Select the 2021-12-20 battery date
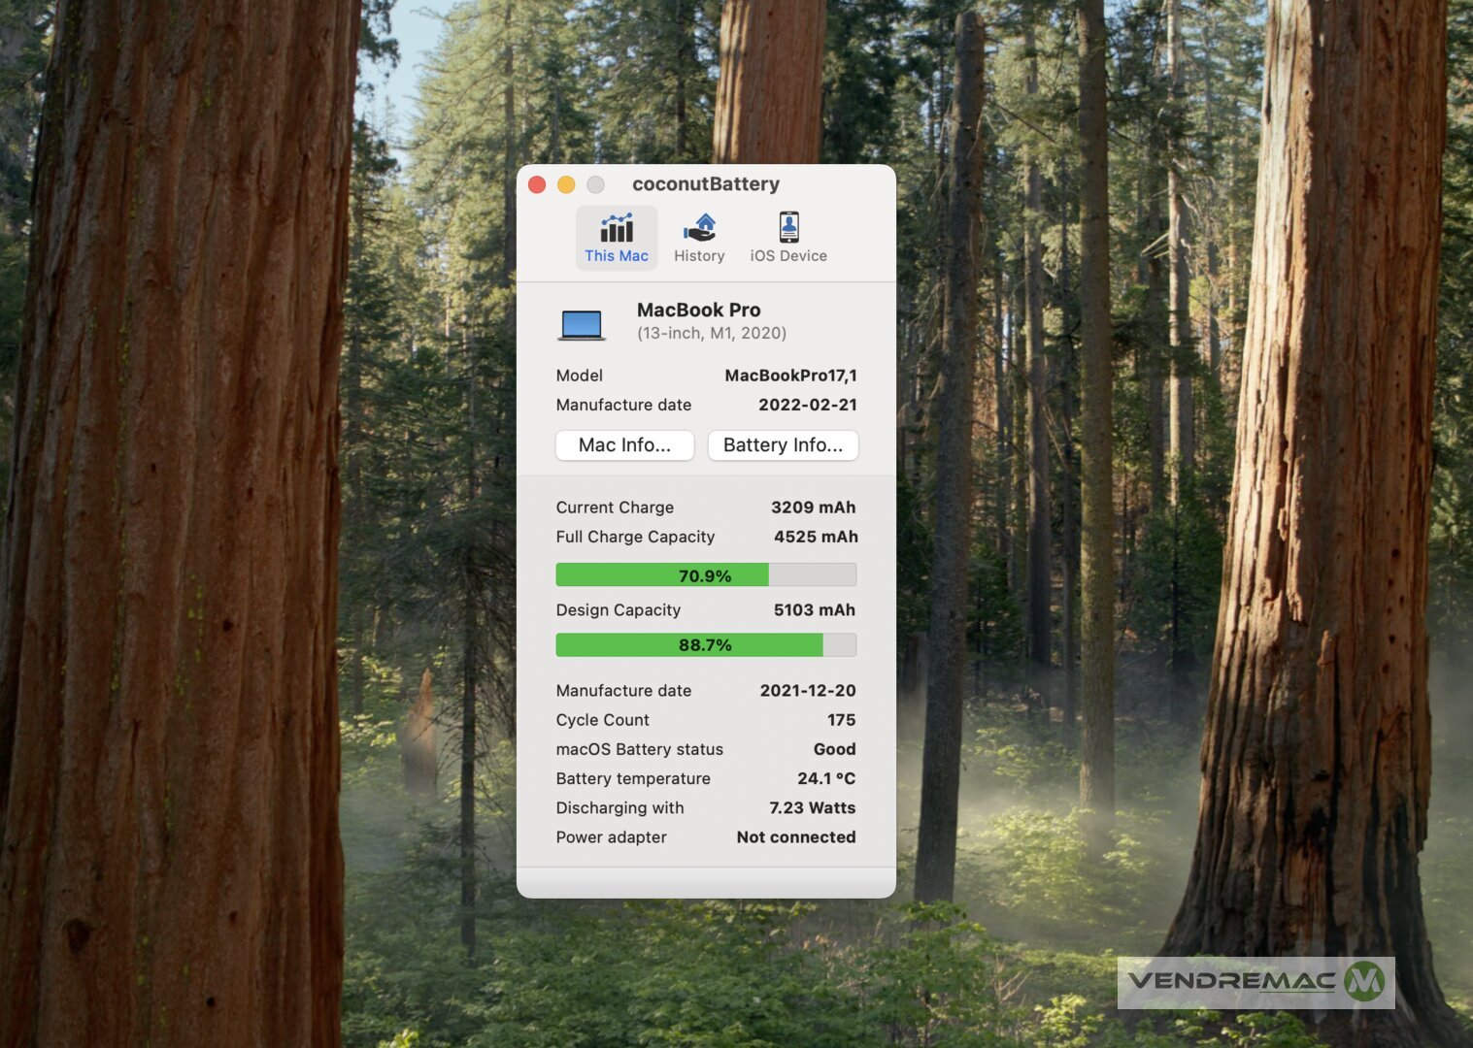This screenshot has width=1473, height=1048. pos(808,691)
